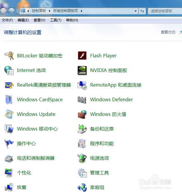Click the 搜索控制面板 search field
Viewport: 182px width, 194px height.
pos(165,11)
